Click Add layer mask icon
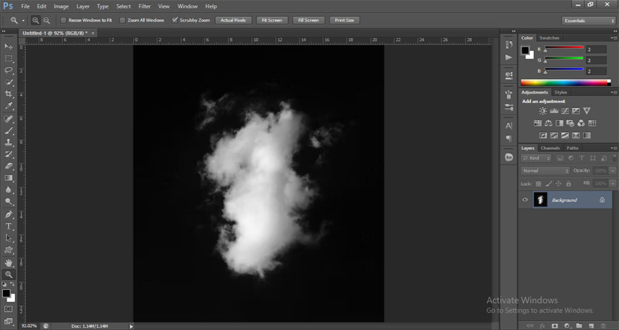The image size is (619, 330). (555, 326)
